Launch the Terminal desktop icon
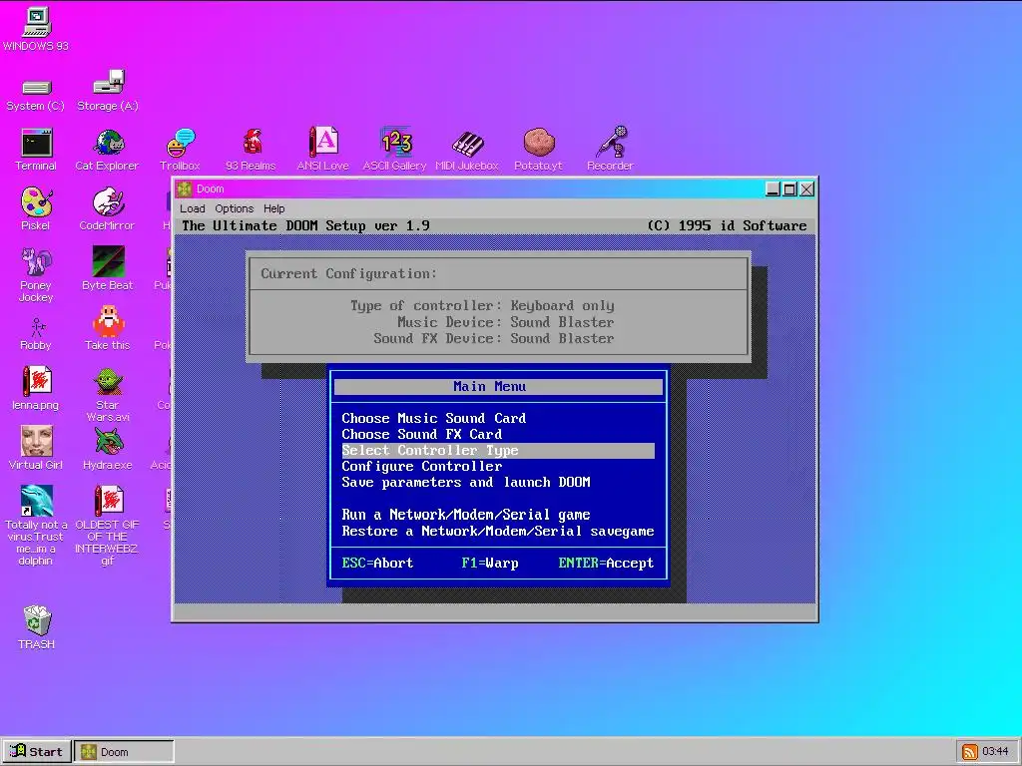Screen dimensions: 1022x766 pos(36,150)
